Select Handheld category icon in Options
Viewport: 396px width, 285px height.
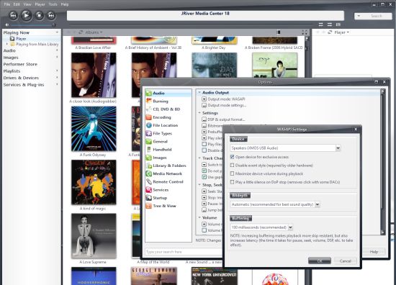149,150
